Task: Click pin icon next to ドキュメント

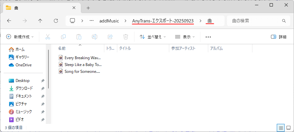Action: coord(43,96)
